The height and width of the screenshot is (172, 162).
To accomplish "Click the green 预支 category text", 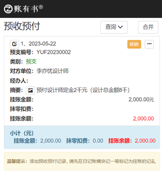I will [31, 62].
